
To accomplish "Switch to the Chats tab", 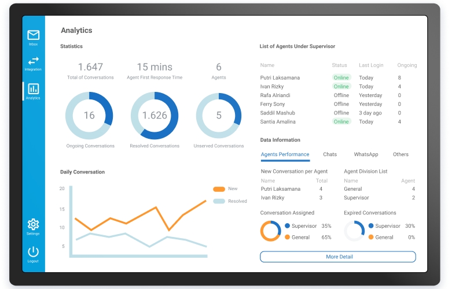I will pyautogui.click(x=330, y=154).
